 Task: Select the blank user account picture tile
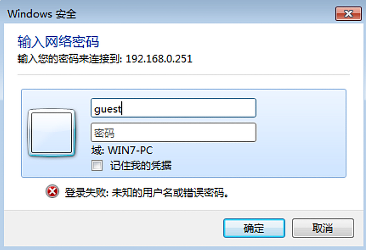point(52,133)
